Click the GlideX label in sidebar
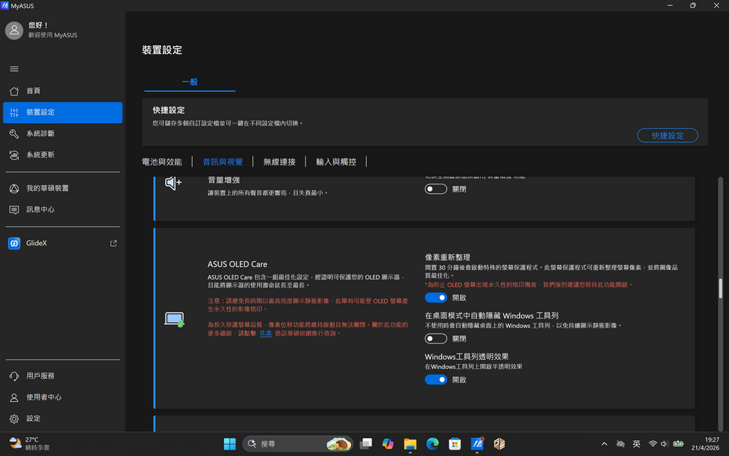The image size is (729, 456). pyautogui.click(x=36, y=243)
